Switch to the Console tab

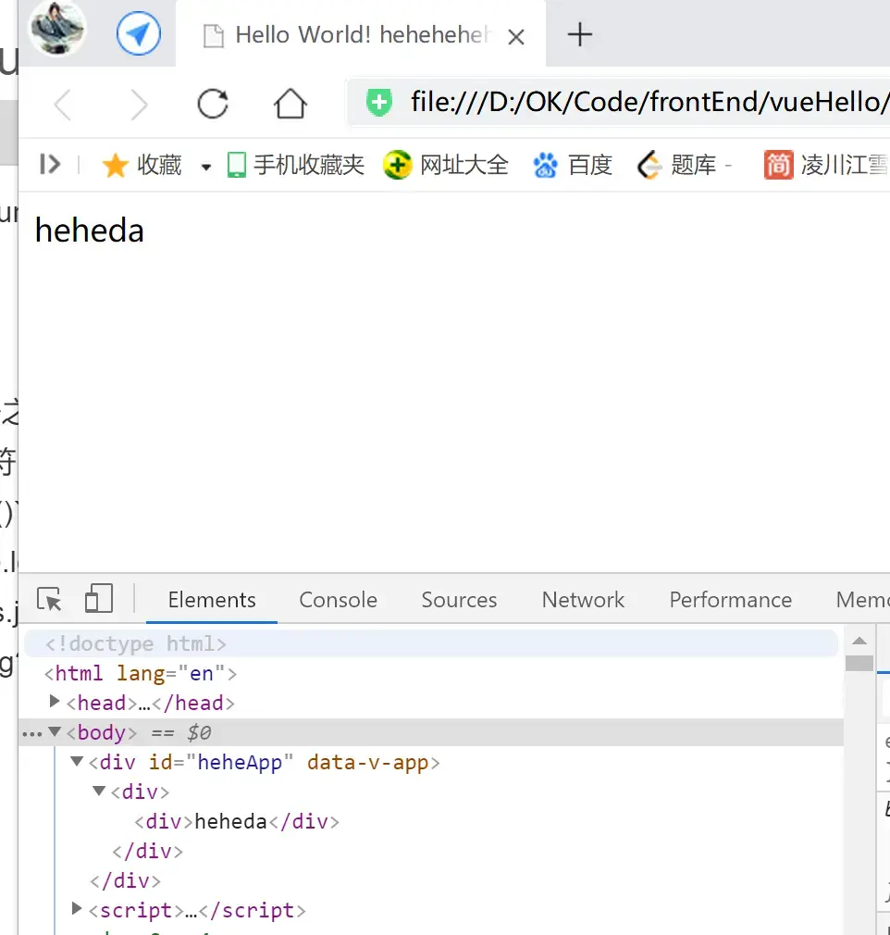(338, 600)
